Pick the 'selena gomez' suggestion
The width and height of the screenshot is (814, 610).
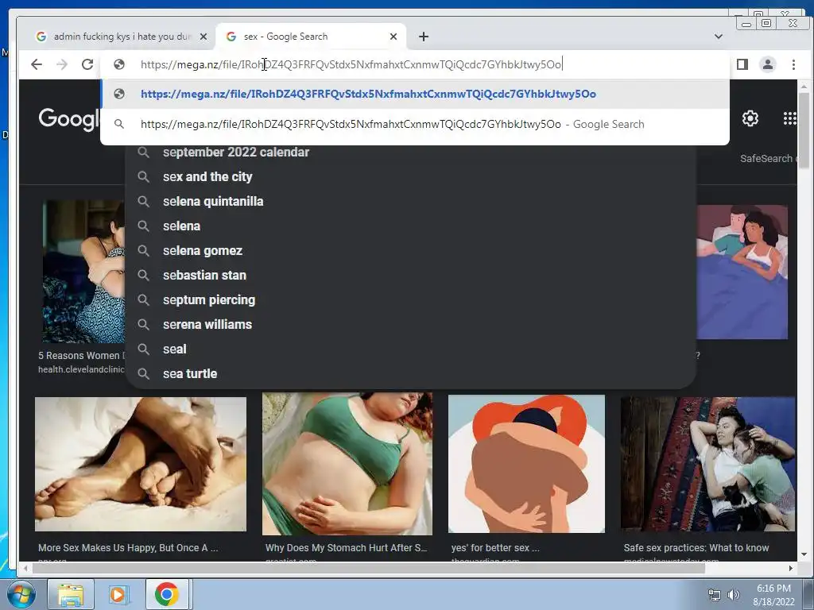(203, 250)
